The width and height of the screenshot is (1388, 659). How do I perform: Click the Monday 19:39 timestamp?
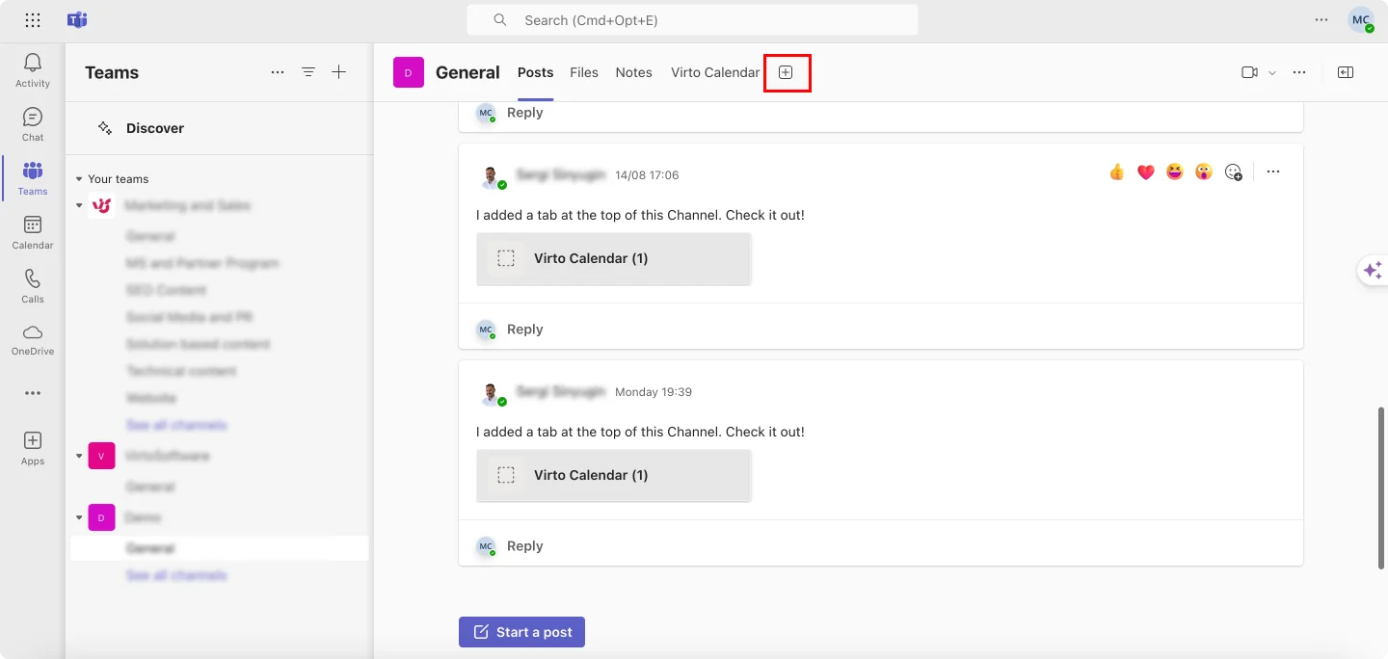[x=654, y=392]
